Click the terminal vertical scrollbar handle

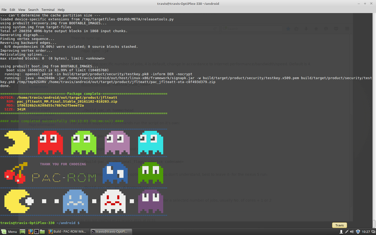point(374,224)
